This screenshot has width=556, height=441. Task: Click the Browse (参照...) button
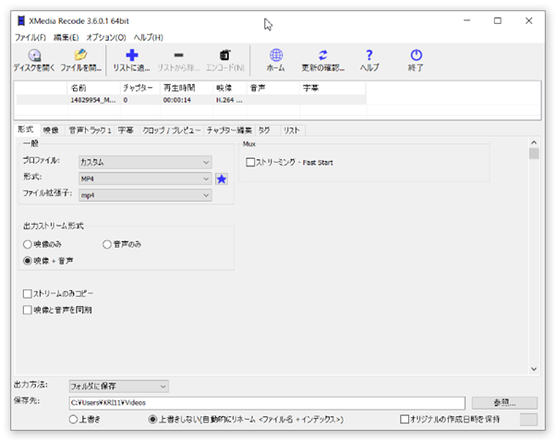pos(504,403)
